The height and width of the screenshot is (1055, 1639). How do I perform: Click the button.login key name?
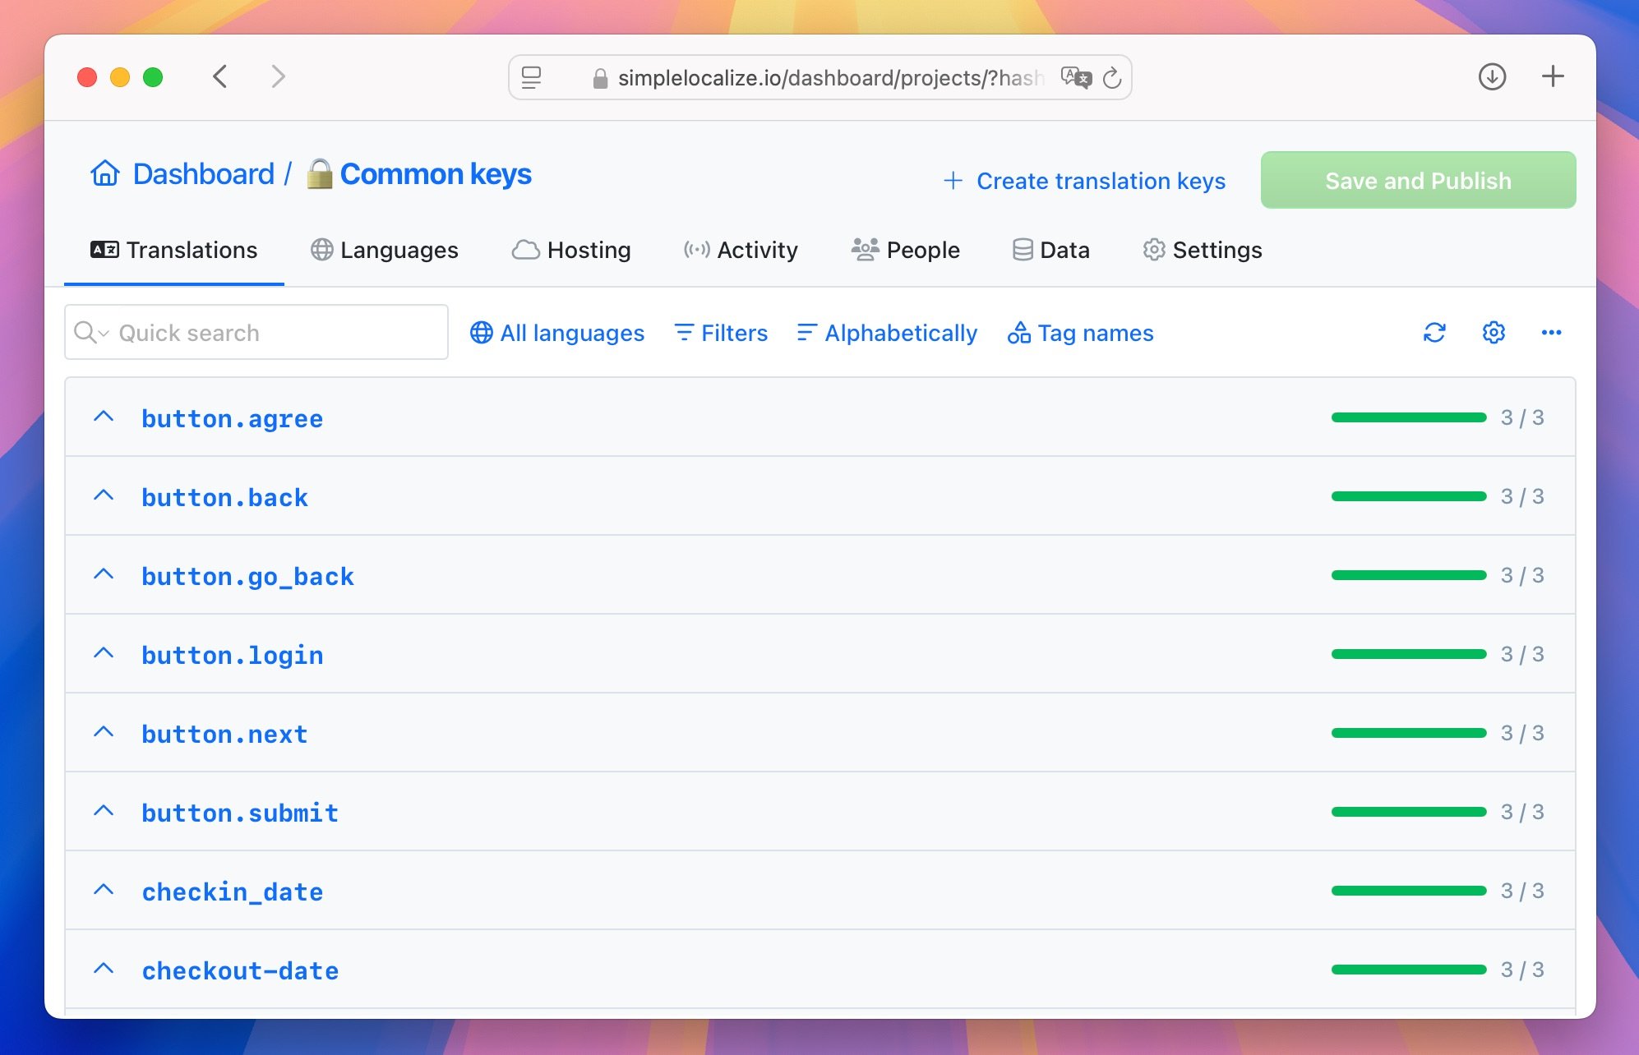[x=233, y=655]
